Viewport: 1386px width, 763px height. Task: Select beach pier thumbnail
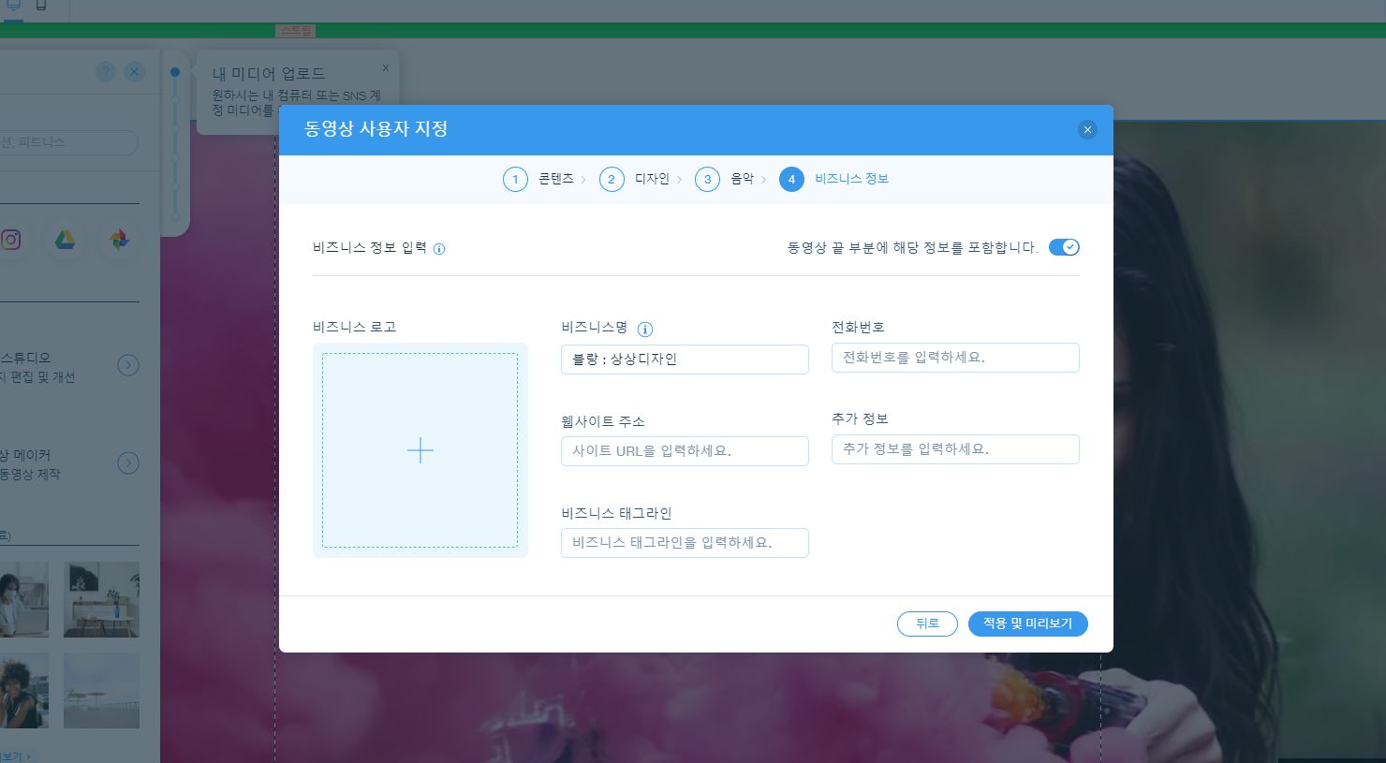[101, 691]
